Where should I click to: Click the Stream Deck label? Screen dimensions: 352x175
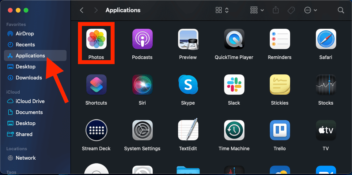tap(96, 149)
